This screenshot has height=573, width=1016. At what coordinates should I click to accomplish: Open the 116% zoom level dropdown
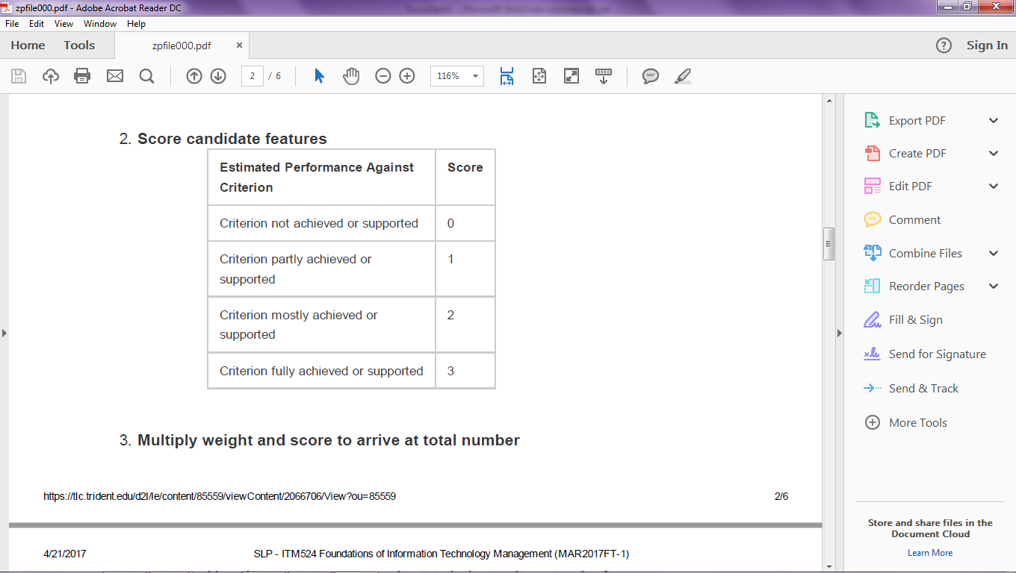pyautogui.click(x=474, y=76)
